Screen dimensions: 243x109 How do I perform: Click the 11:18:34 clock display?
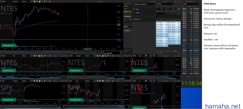(x=191, y=83)
